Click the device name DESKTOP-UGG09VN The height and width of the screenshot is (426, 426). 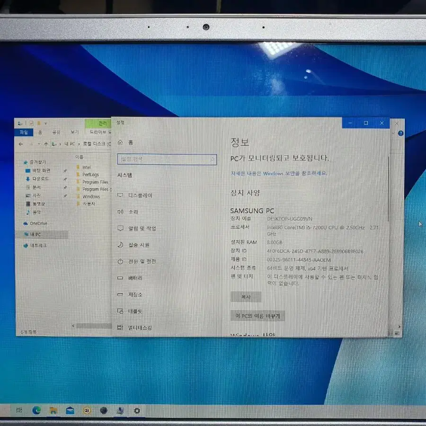coord(289,219)
